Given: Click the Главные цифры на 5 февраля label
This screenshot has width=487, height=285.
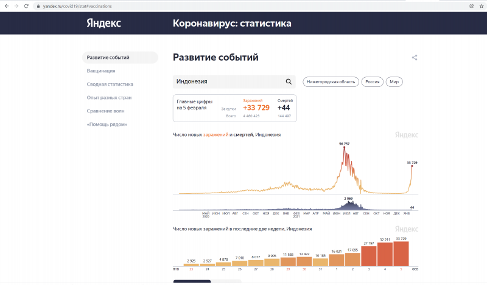Looking at the screenshot, I should tap(194, 105).
